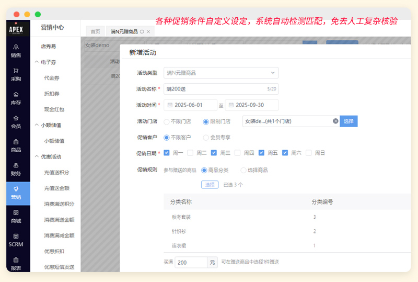Screen dimensions: 418x282
Task: Open the 小额储值 submenu item
Action: [54, 141]
